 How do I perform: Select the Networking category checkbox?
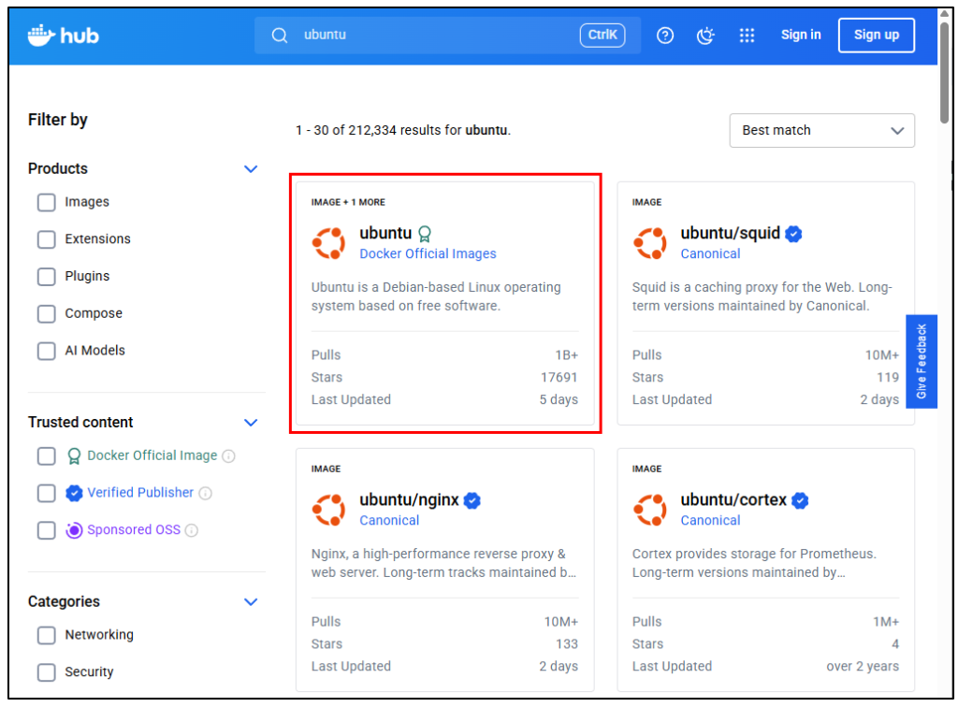pyautogui.click(x=46, y=635)
